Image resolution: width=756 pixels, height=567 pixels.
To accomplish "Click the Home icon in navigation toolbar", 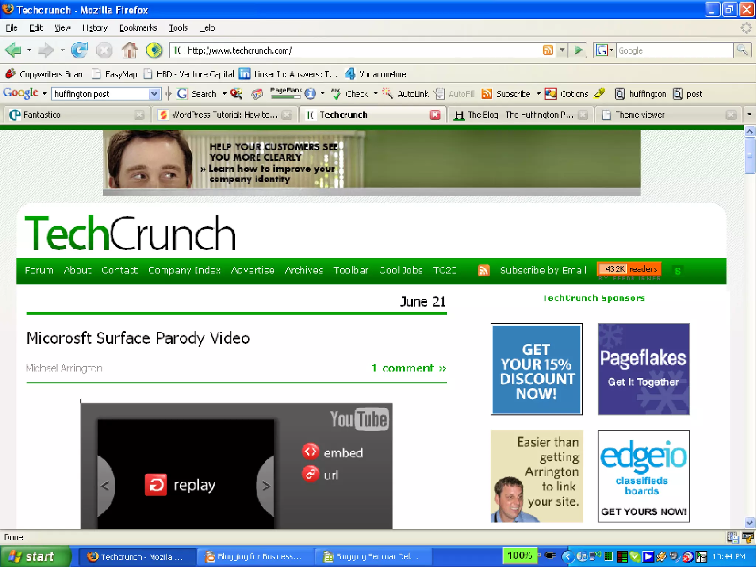I will pos(130,50).
